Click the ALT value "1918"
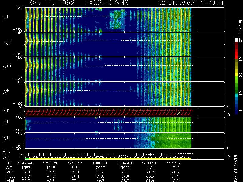This screenshot has height=182, width=243. pos(51,168)
